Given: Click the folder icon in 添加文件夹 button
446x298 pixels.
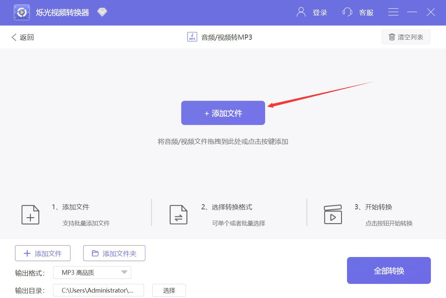Looking at the screenshot, I should click(x=95, y=253).
